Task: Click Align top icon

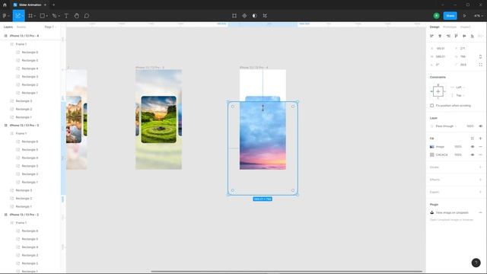Action: click(457, 36)
